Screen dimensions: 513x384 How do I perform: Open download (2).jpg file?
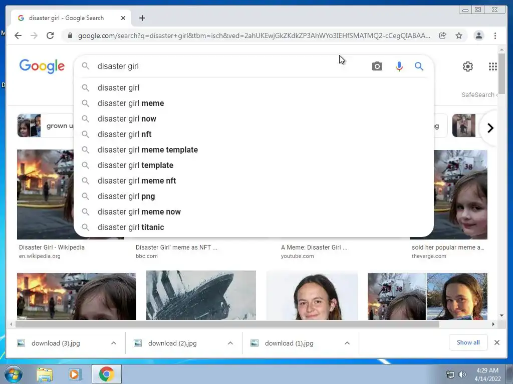coord(172,343)
